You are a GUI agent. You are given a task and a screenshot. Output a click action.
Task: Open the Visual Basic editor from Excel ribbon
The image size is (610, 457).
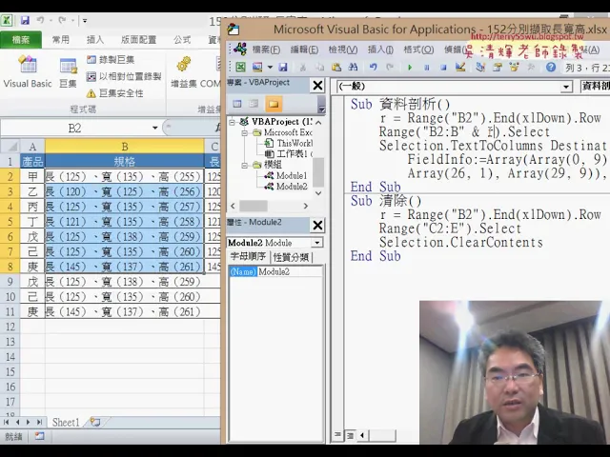click(x=28, y=71)
